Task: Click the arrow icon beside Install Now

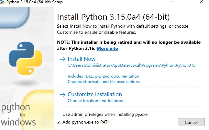Action: (x=62, y=59)
